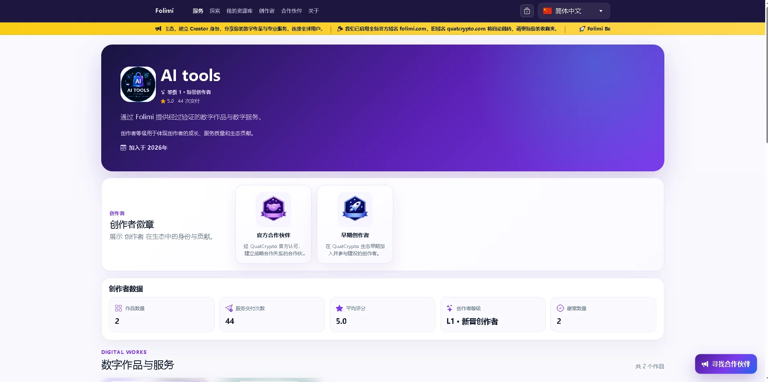Click the 创作者徽章 heading
The width and height of the screenshot is (768, 382).
point(132,225)
